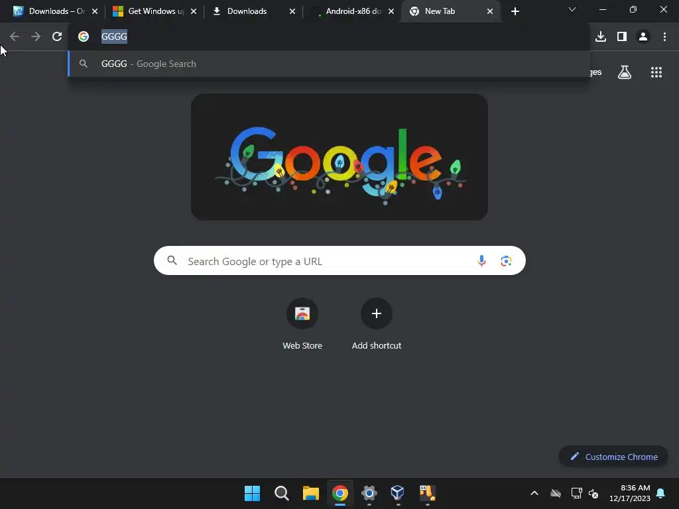Open the clock and date in taskbar
This screenshot has height=509, width=679.
pos(630,493)
